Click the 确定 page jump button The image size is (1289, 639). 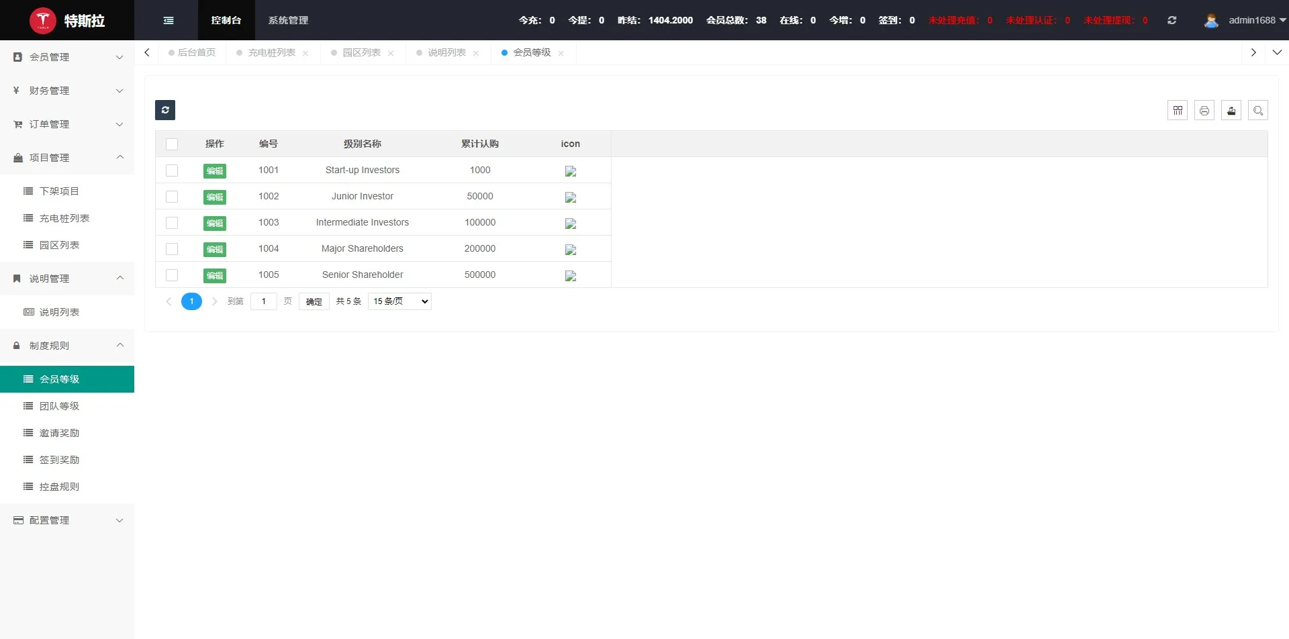click(x=314, y=301)
